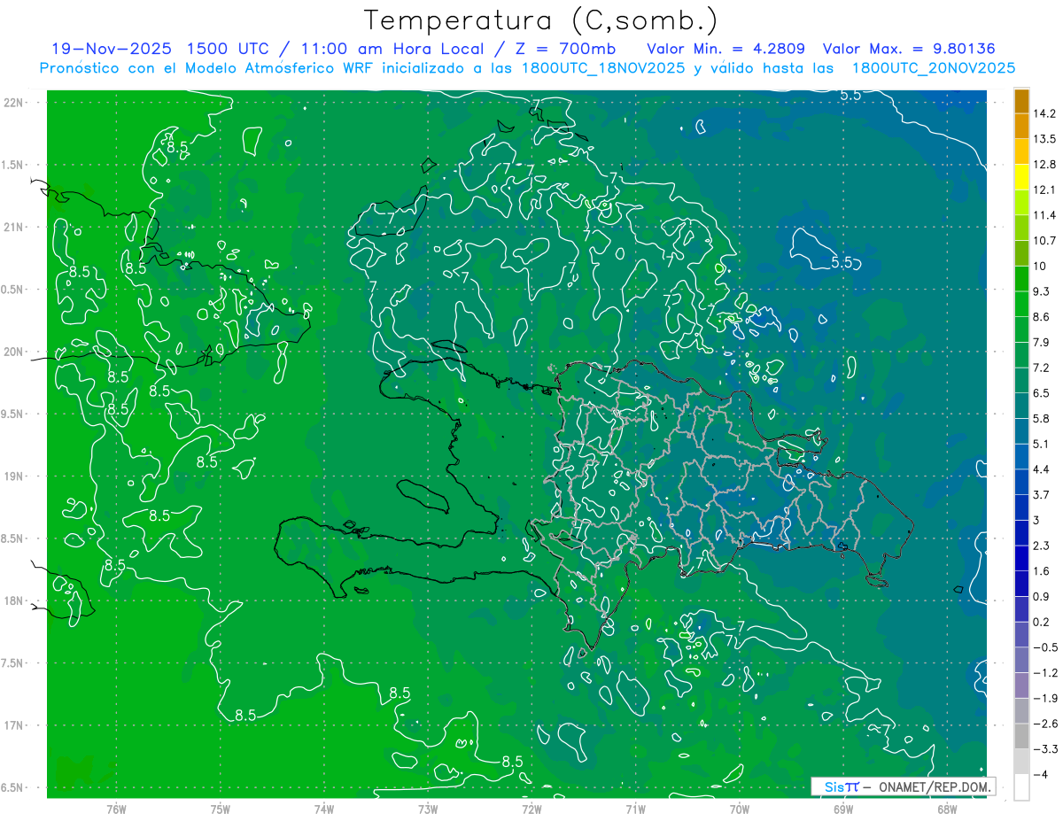Click the 6.5 colorbar value

coord(1041,393)
